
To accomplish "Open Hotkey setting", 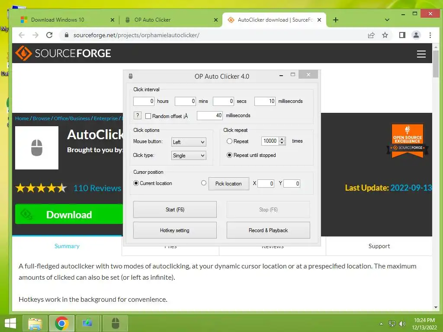I will [175, 230].
